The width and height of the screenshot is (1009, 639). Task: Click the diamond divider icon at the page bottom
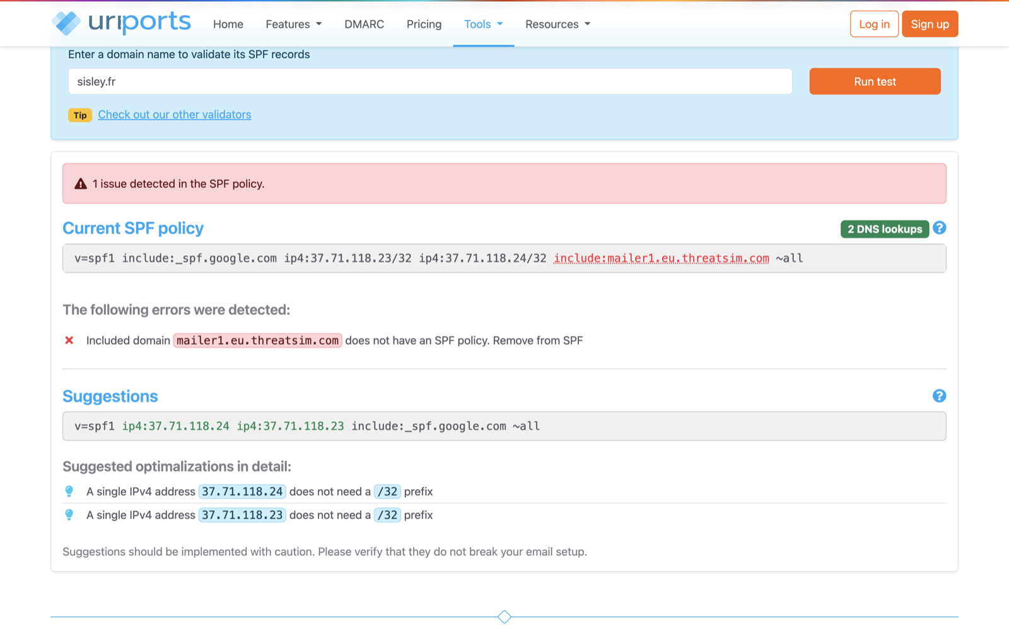pos(504,616)
